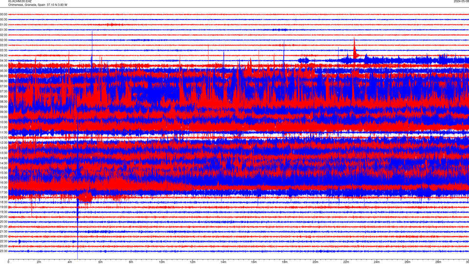Select the 17:30 time label

tap(3, 193)
